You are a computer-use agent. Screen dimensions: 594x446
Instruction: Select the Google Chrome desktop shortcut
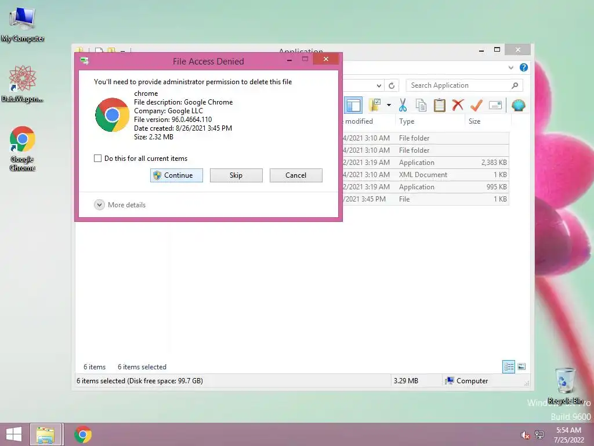click(23, 149)
